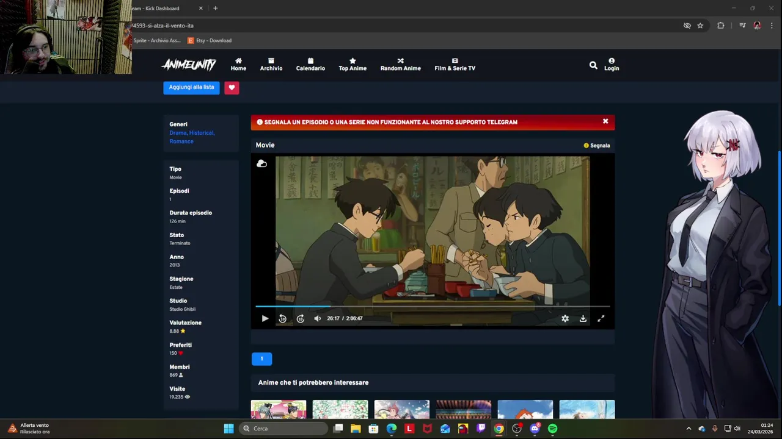This screenshot has width=782, height=439.
Task: Click the AnimeUnity logo
Action: 189,65
